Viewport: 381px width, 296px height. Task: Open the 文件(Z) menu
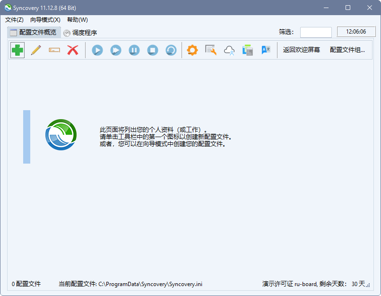(x=13, y=20)
